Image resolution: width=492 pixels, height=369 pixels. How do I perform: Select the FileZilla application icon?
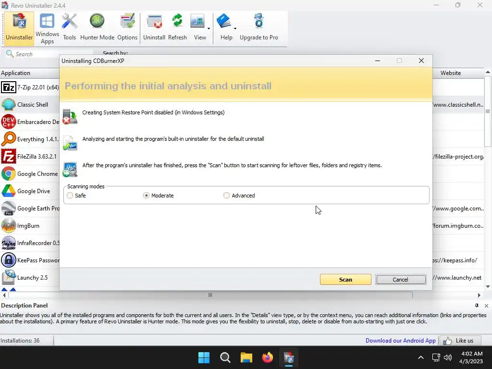(9, 156)
